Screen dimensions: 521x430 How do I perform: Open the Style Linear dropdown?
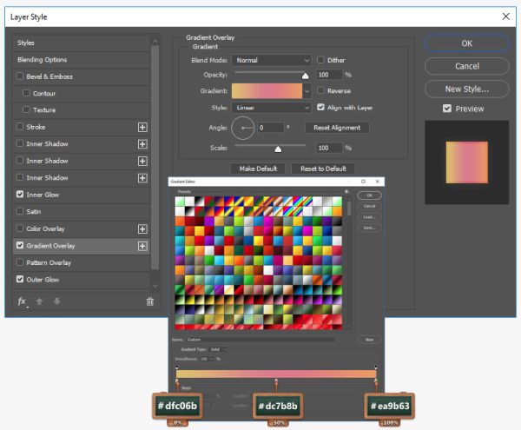[272, 108]
